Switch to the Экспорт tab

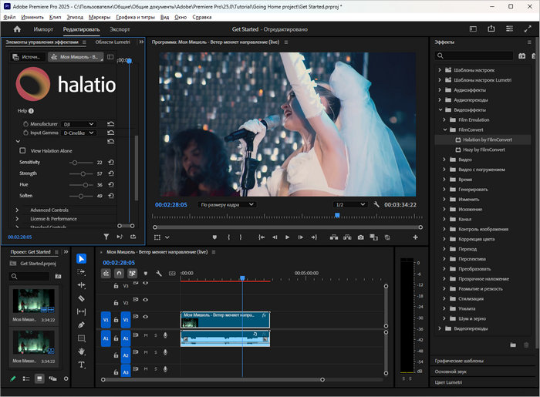click(x=120, y=29)
